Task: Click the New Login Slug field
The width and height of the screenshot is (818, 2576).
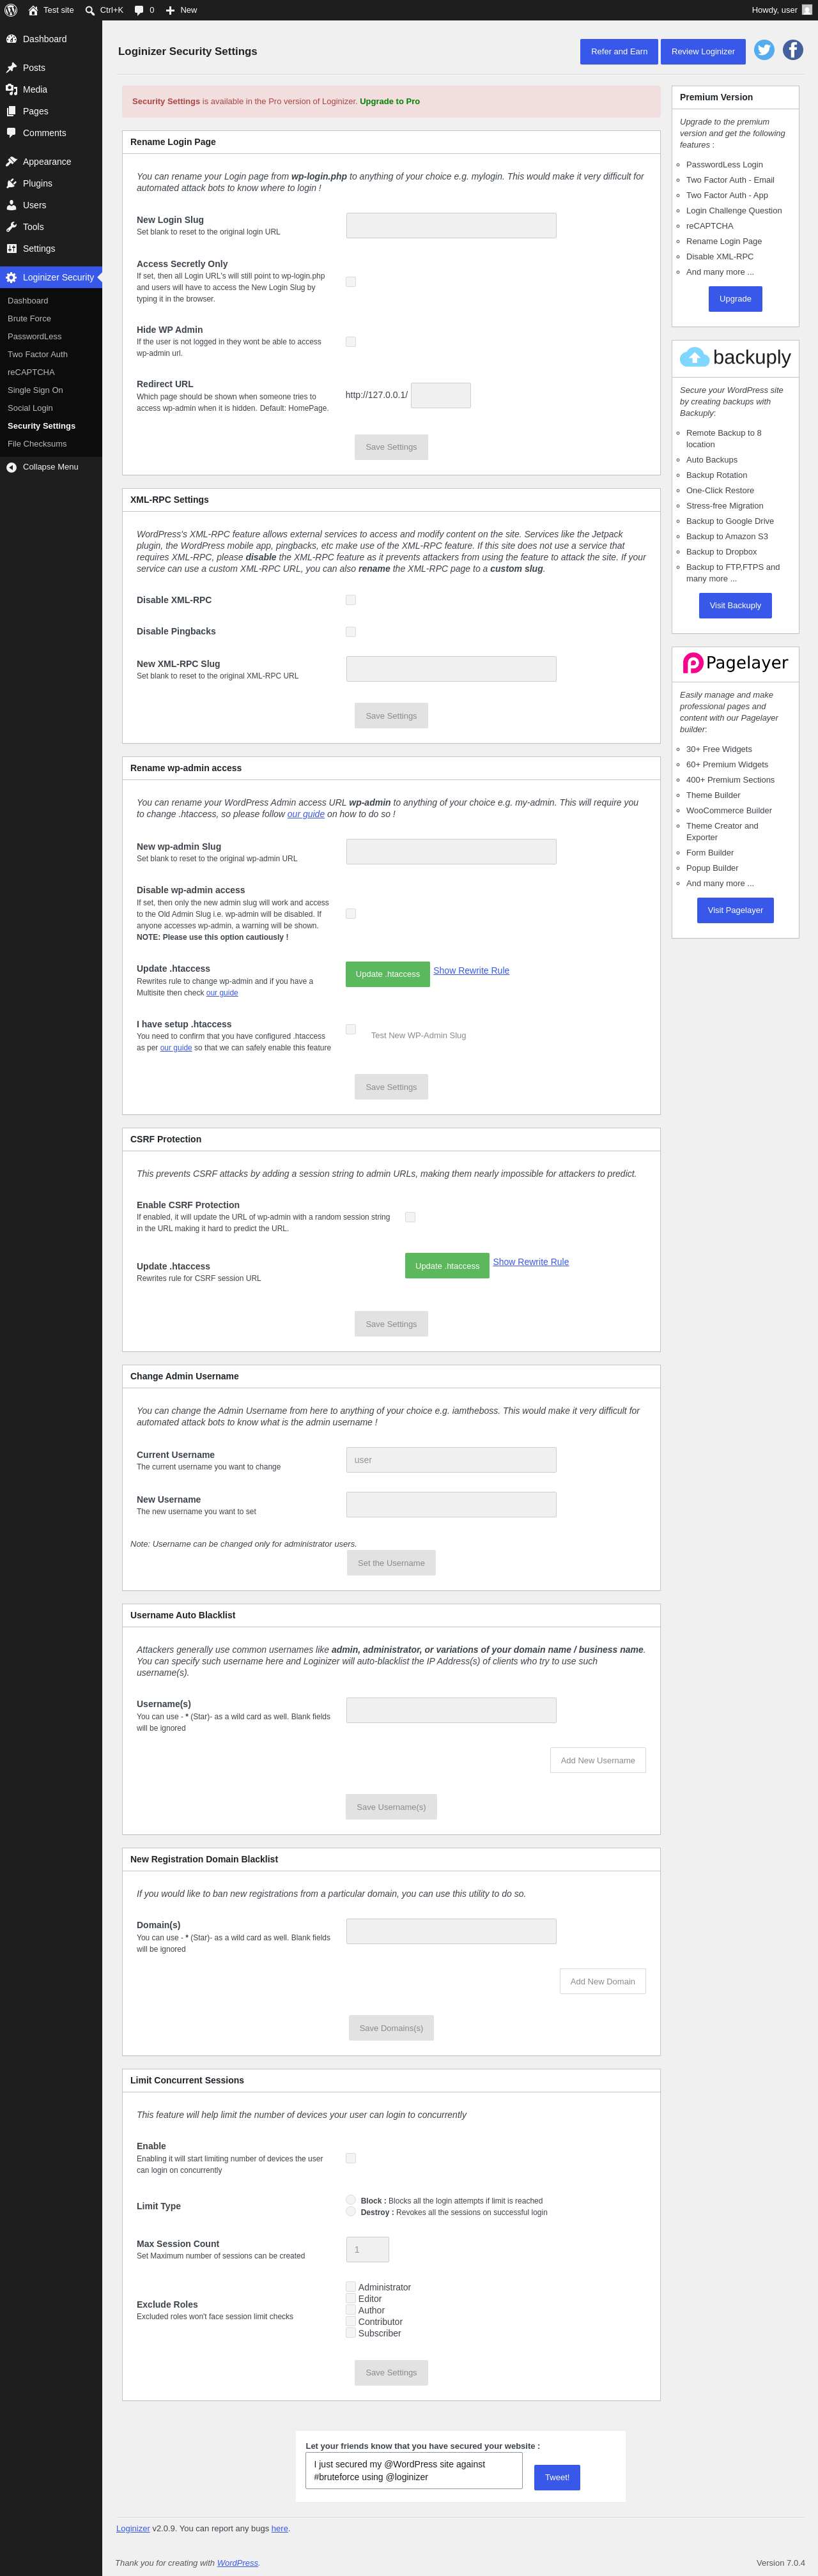Action: pyautogui.click(x=451, y=225)
